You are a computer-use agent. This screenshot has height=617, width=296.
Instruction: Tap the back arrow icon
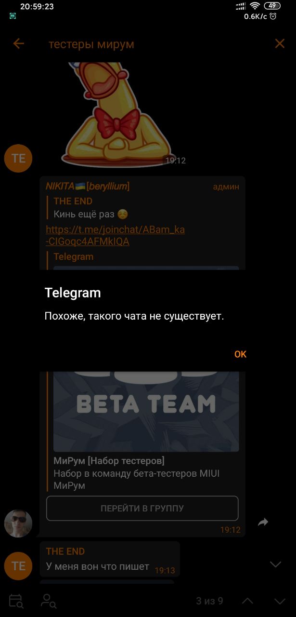pyautogui.click(x=18, y=44)
